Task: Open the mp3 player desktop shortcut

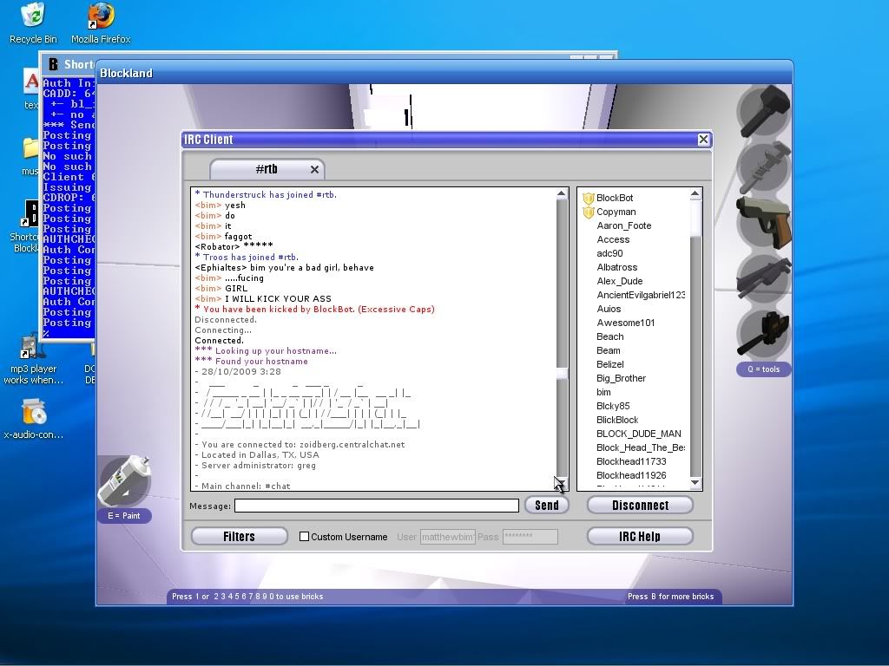Action: (x=34, y=360)
